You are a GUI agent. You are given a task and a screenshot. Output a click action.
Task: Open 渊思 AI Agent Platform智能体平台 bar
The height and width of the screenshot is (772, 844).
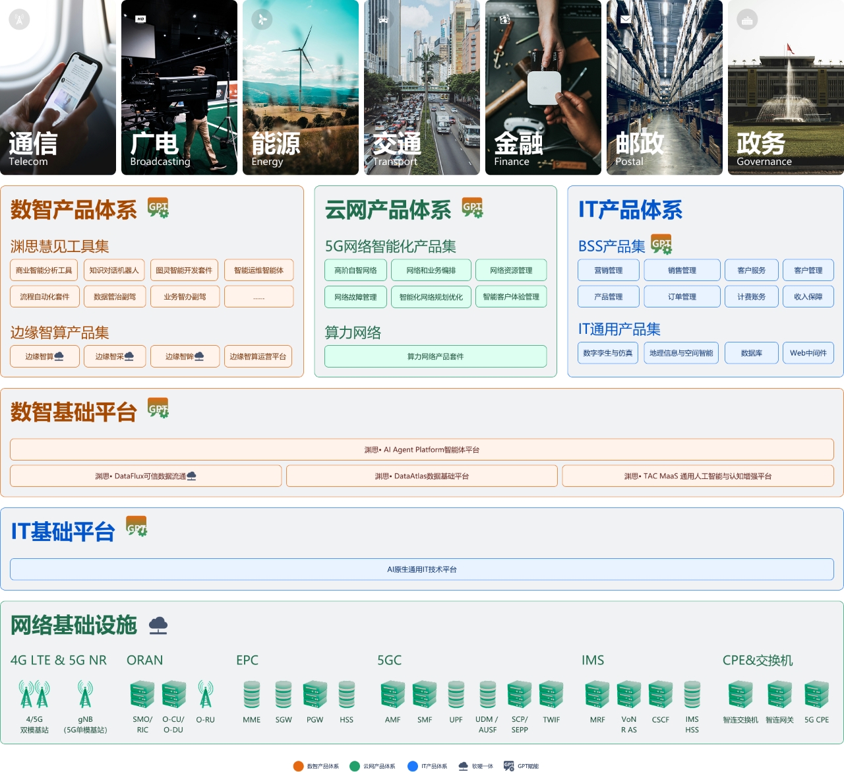[x=422, y=450]
